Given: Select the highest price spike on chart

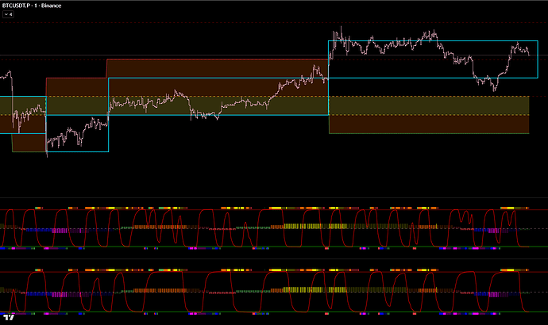Looking at the screenshot, I should pos(340,29).
